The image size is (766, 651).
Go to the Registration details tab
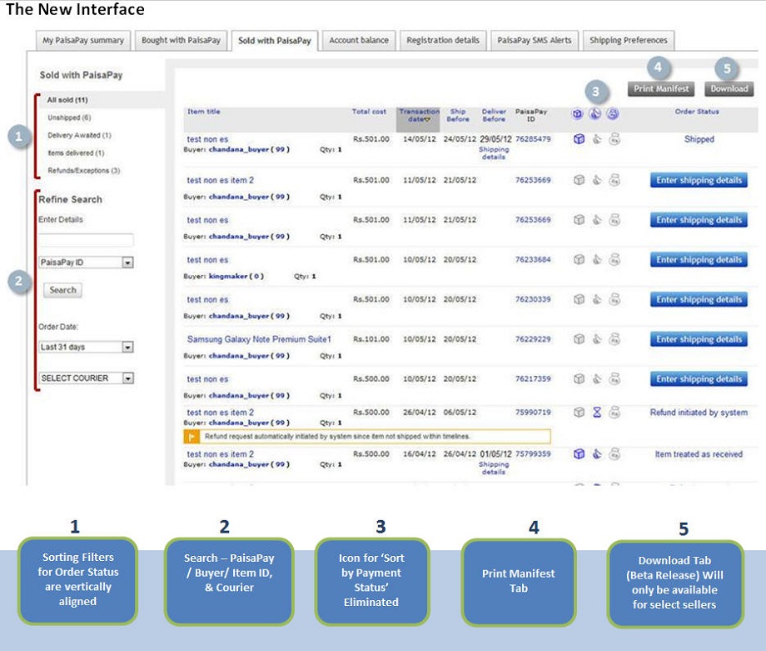443,41
